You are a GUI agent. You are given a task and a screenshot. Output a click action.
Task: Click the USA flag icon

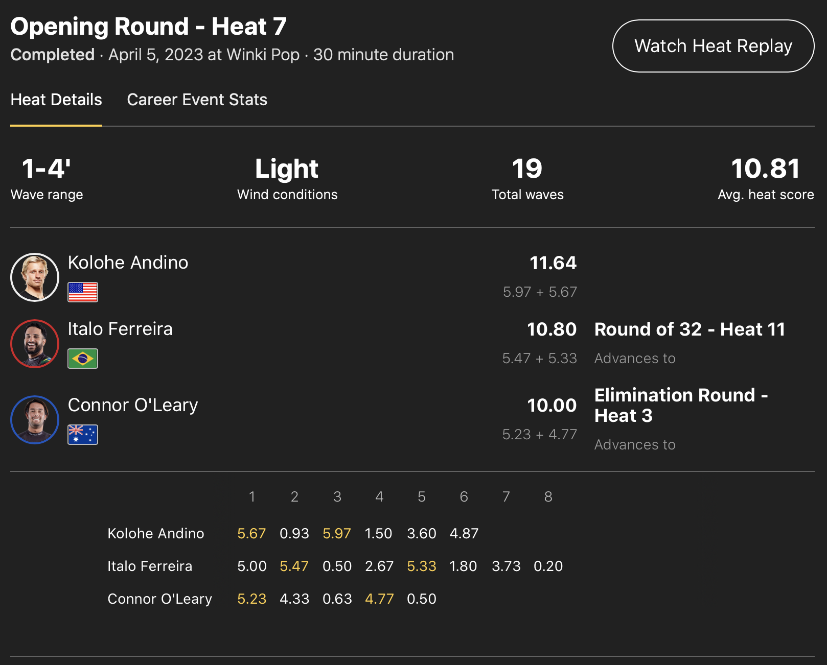[83, 292]
